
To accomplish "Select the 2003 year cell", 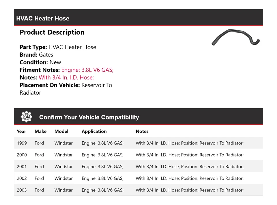I will point(22,190).
